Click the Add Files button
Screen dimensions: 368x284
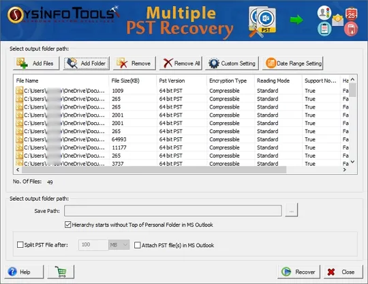click(36, 63)
